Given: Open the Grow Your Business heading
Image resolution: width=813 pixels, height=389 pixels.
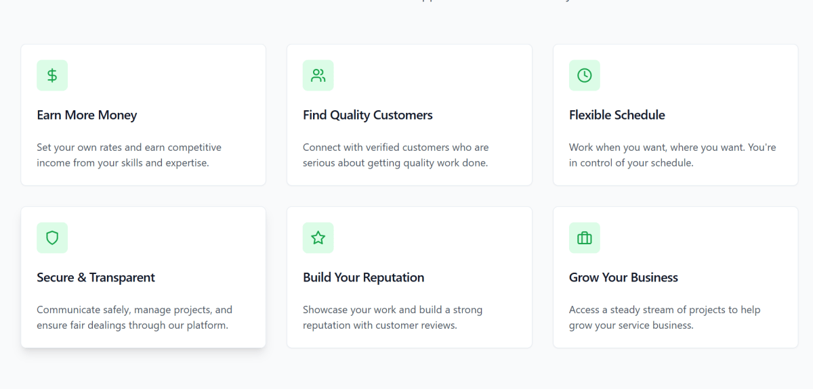Looking at the screenshot, I should coord(623,277).
